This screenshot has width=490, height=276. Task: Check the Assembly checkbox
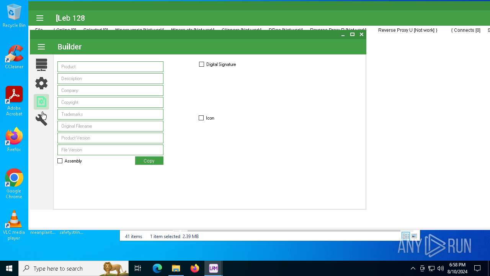pyautogui.click(x=60, y=161)
